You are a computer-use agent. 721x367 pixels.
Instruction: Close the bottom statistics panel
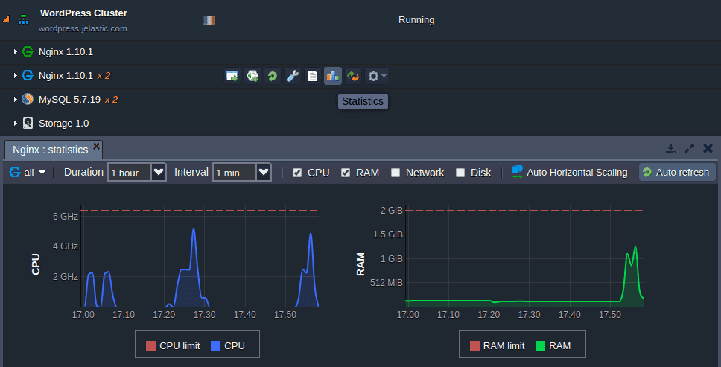pyautogui.click(x=708, y=148)
